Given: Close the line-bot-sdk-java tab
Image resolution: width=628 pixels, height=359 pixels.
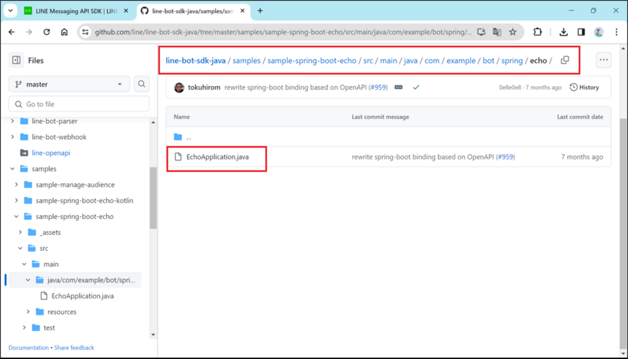Looking at the screenshot, I should 243,10.
